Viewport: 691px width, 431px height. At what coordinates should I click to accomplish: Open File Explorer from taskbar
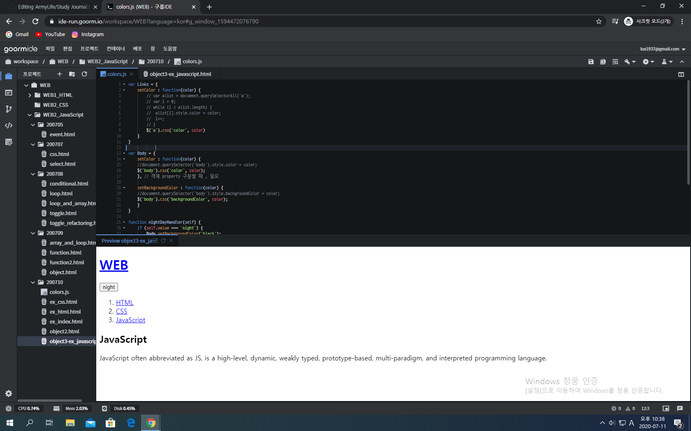[x=70, y=423]
